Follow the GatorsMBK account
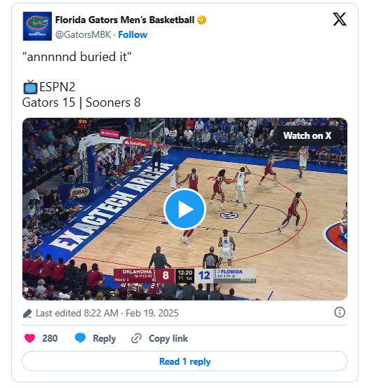This screenshot has height=388, width=369. tap(133, 34)
